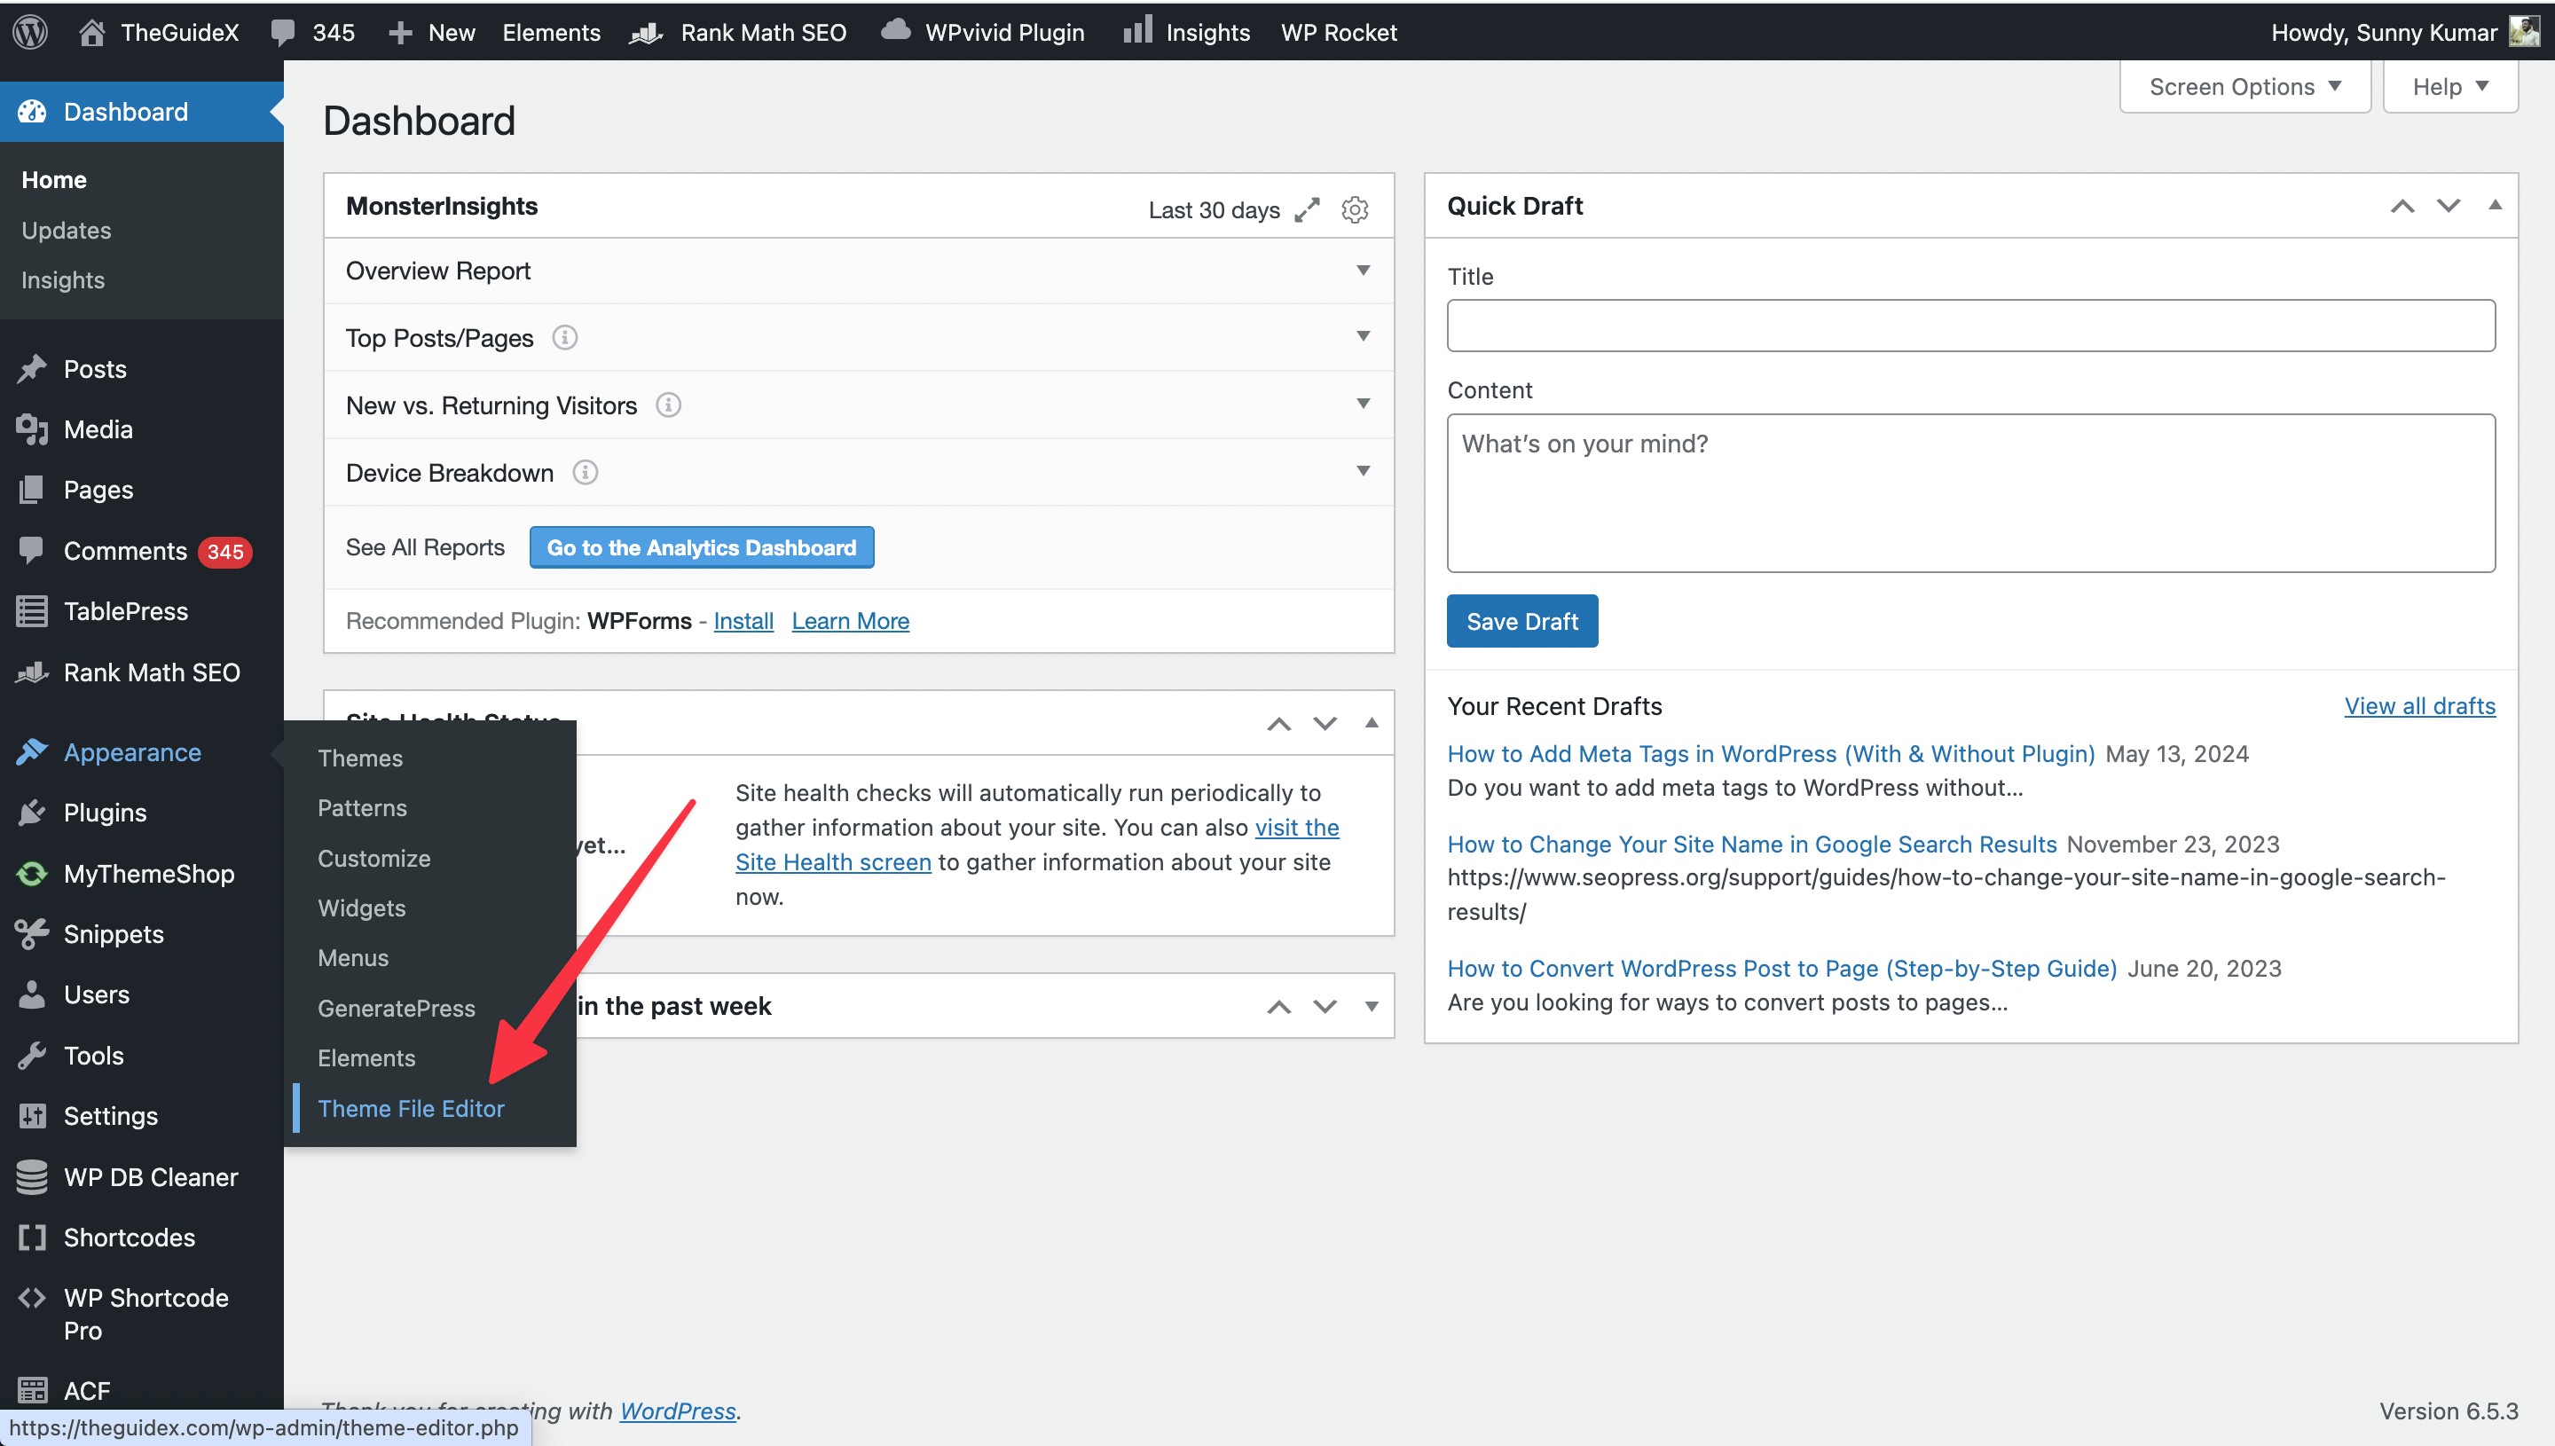
Task: Click the info icon beside Top Posts/Pages
Action: (564, 338)
